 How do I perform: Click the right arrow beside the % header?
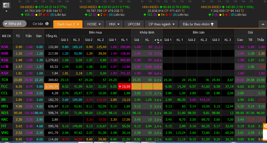click(161, 40)
